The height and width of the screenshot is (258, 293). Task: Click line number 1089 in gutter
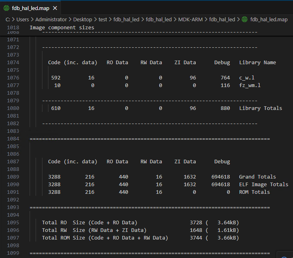click(13, 177)
